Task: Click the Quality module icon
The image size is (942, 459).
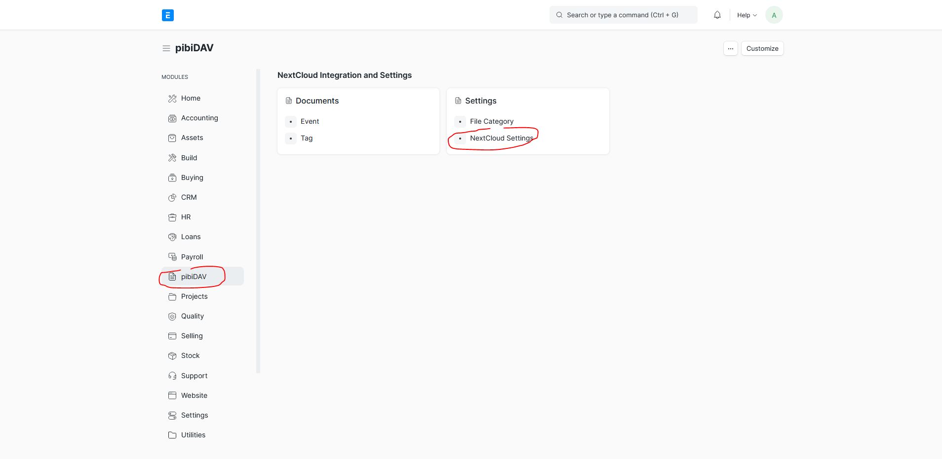Action: [x=172, y=317]
